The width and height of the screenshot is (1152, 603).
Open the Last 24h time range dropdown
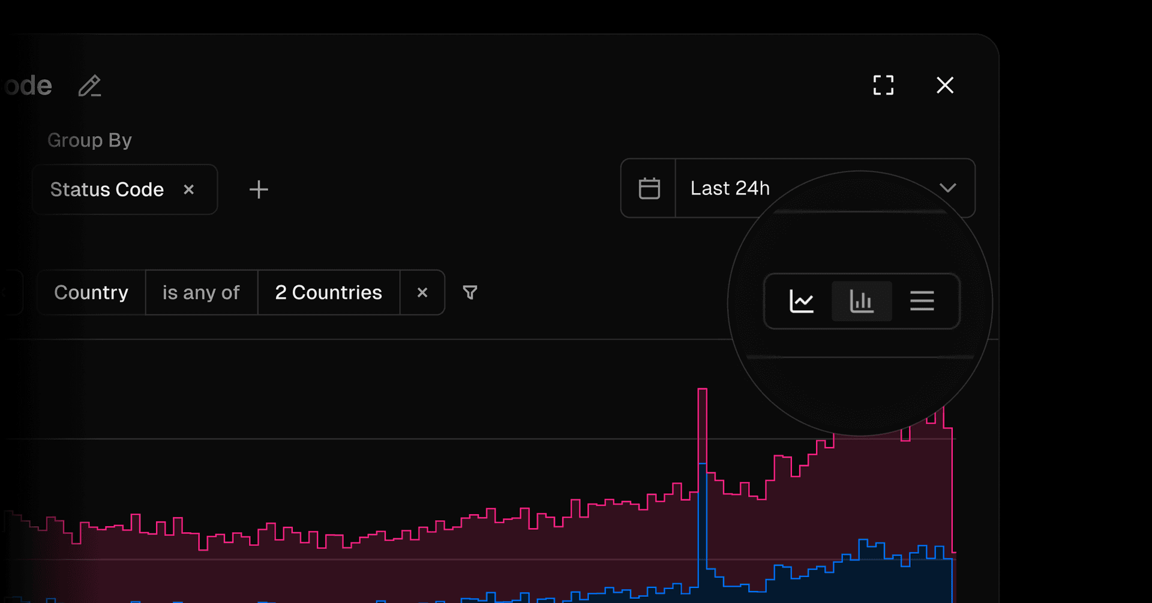tap(730, 188)
